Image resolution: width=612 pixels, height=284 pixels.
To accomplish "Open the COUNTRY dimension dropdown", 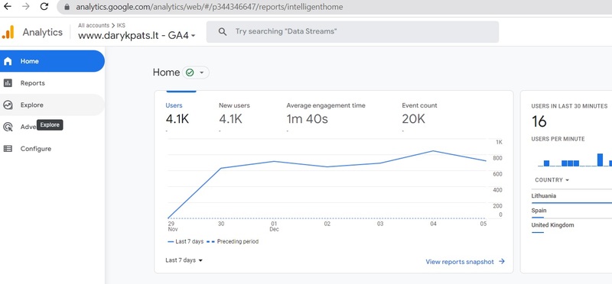I will click(x=552, y=180).
